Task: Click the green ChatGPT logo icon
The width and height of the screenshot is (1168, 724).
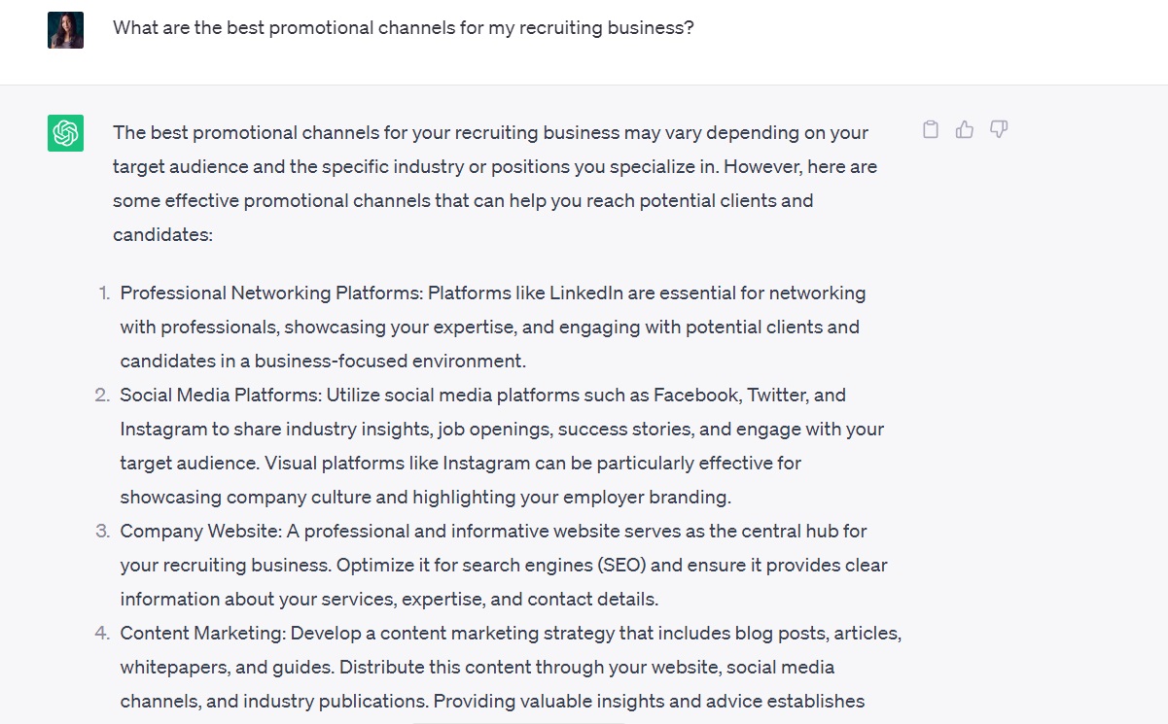Action: pos(65,133)
